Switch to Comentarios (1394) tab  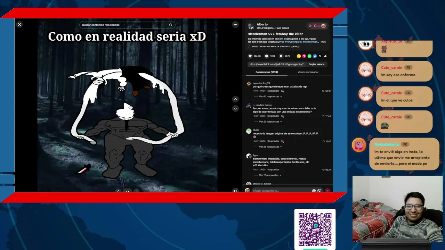pos(267,72)
